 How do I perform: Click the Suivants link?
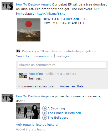tap(23, 56)
